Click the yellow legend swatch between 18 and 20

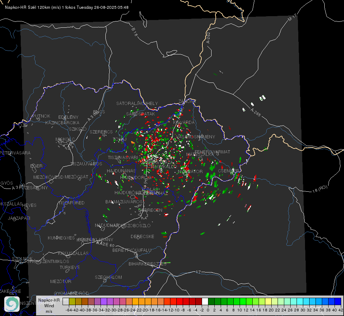pyautogui.click(x=268, y=301)
